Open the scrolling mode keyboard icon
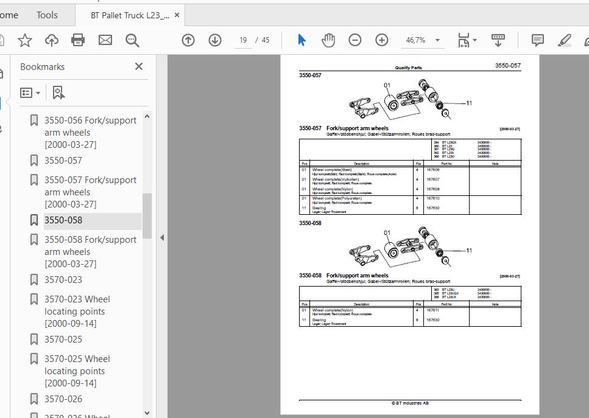This screenshot has height=418, width=589. 498,40
